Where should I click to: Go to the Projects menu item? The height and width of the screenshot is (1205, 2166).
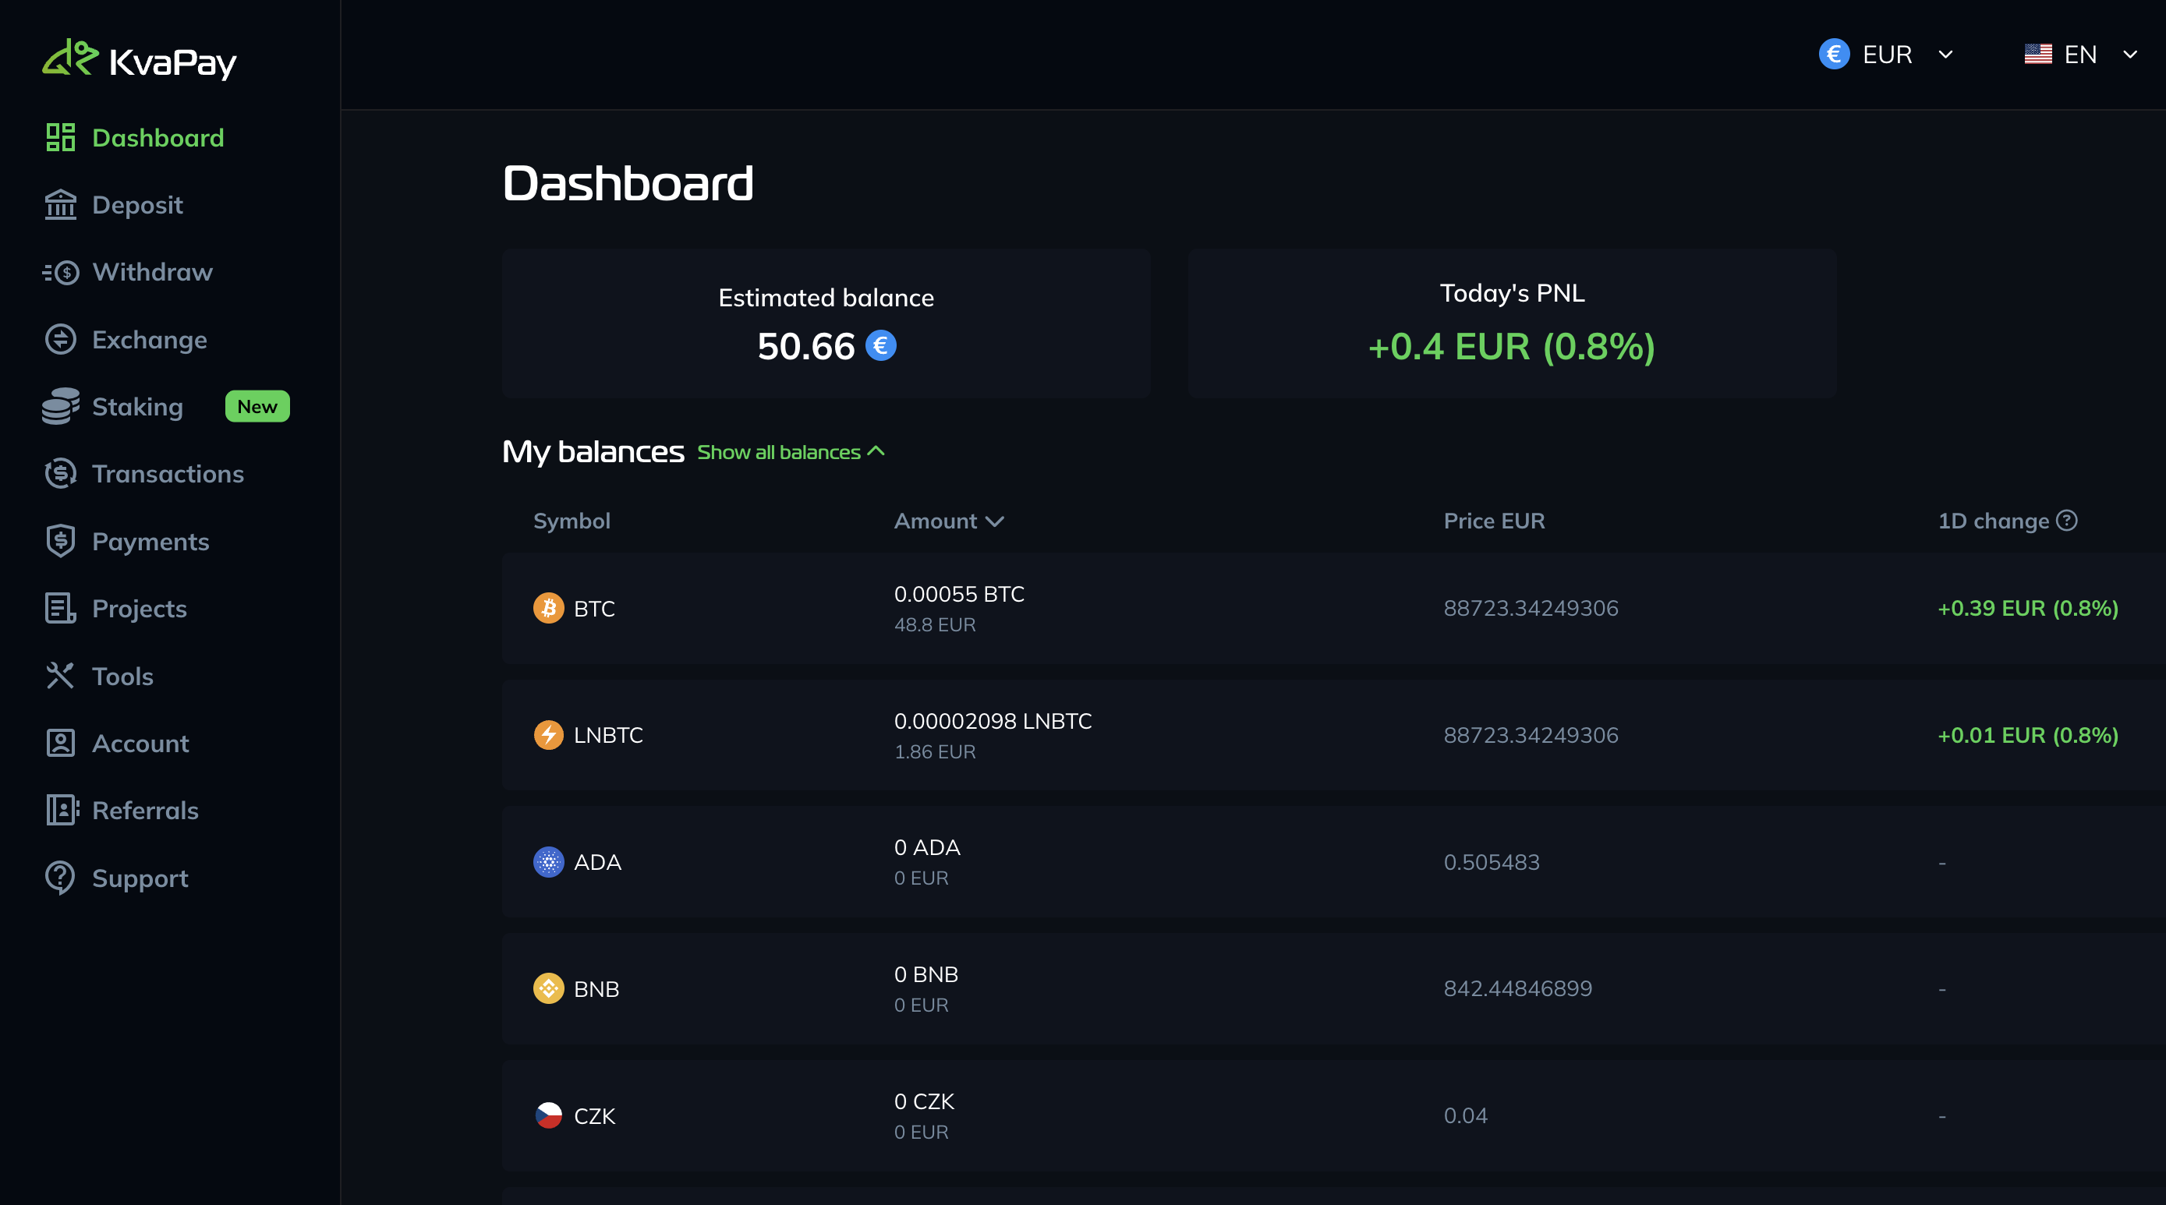pos(140,609)
